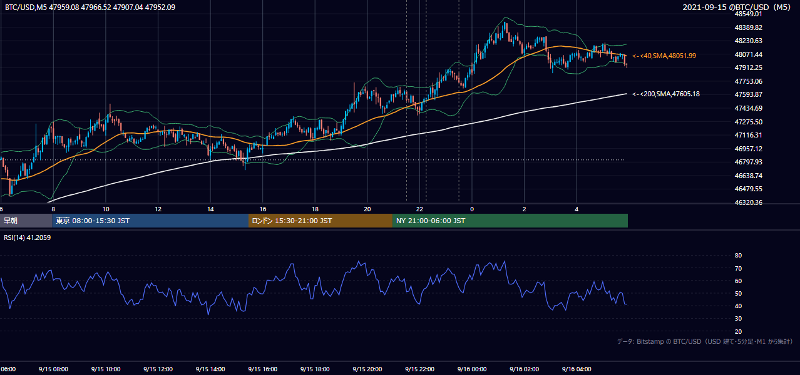This screenshot has width=800, height=375.
Task: Click RSI scale value 40
Action: (x=738, y=306)
